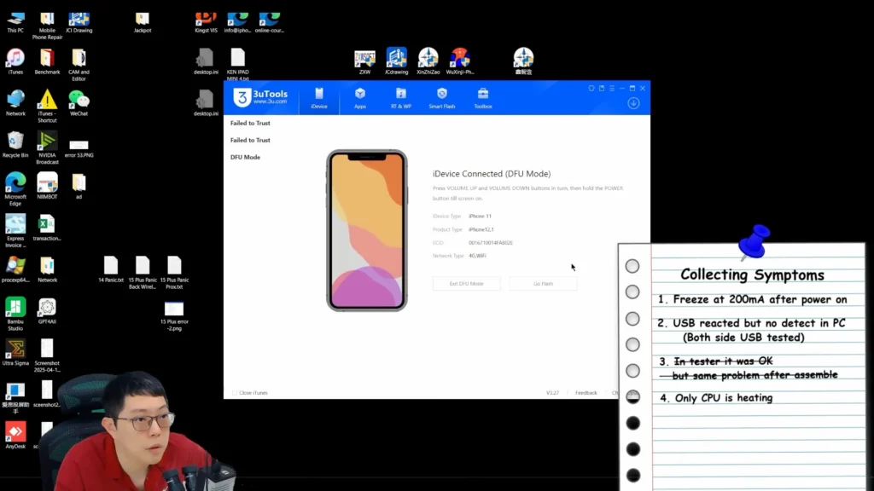The width and height of the screenshot is (874, 491).
Task: Click the mini-window icon in 3uTools title bar
Action: (602, 88)
